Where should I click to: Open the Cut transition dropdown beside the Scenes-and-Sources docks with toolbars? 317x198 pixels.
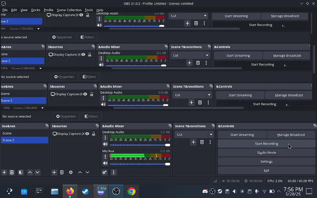(194, 134)
